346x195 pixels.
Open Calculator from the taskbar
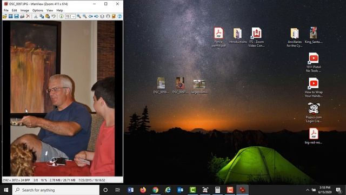[217, 190]
